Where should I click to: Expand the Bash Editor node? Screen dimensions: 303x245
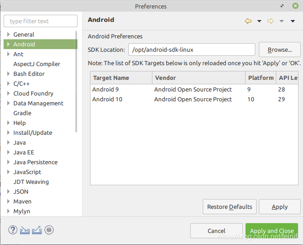tap(8, 74)
